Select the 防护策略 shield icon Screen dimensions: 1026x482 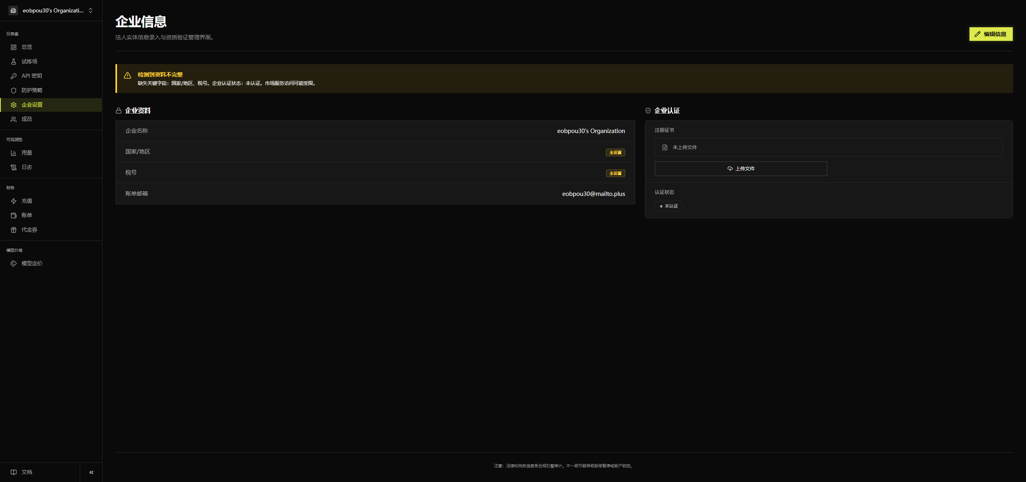[x=14, y=91]
